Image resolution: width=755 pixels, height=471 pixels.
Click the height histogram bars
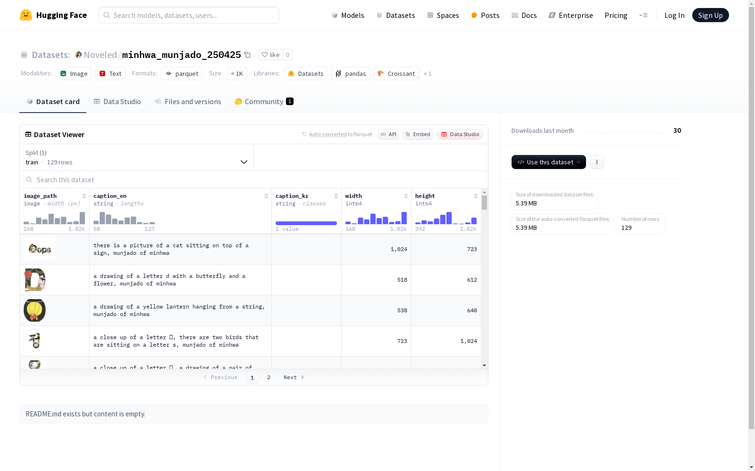[446, 218]
